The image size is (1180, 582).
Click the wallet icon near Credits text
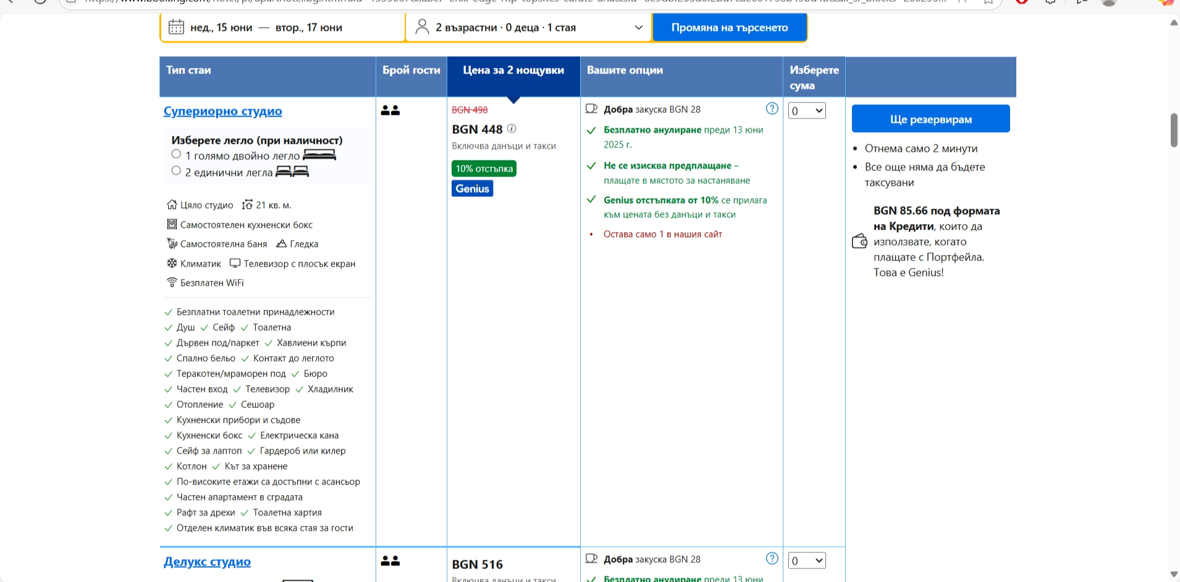(x=859, y=241)
